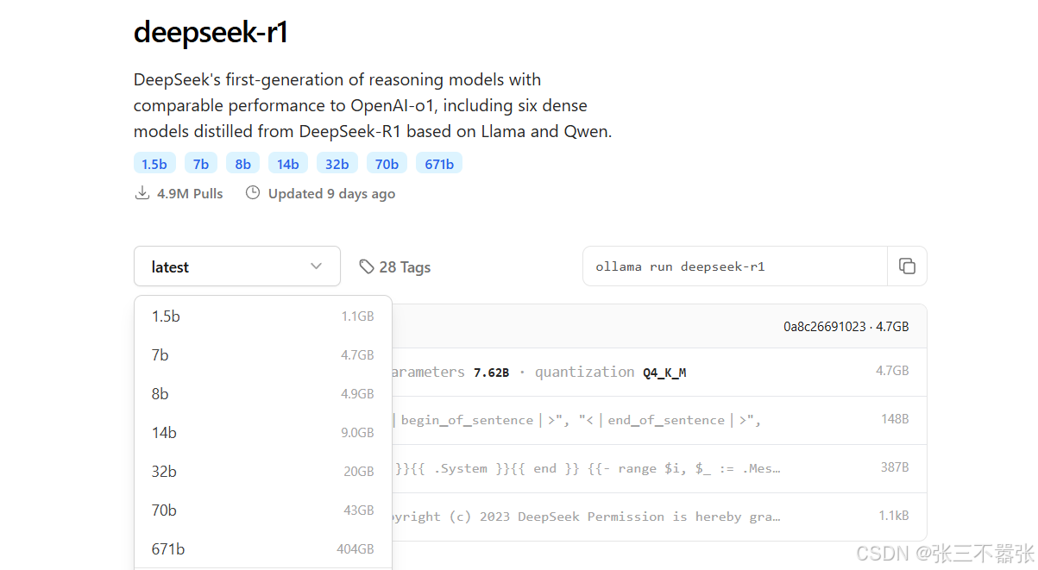Select the 32b size tag pill
The image size is (1038, 570).
tap(337, 163)
